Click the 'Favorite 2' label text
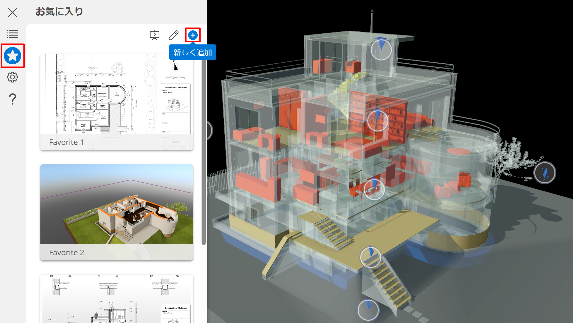Image resolution: width=573 pixels, height=323 pixels. click(x=67, y=253)
